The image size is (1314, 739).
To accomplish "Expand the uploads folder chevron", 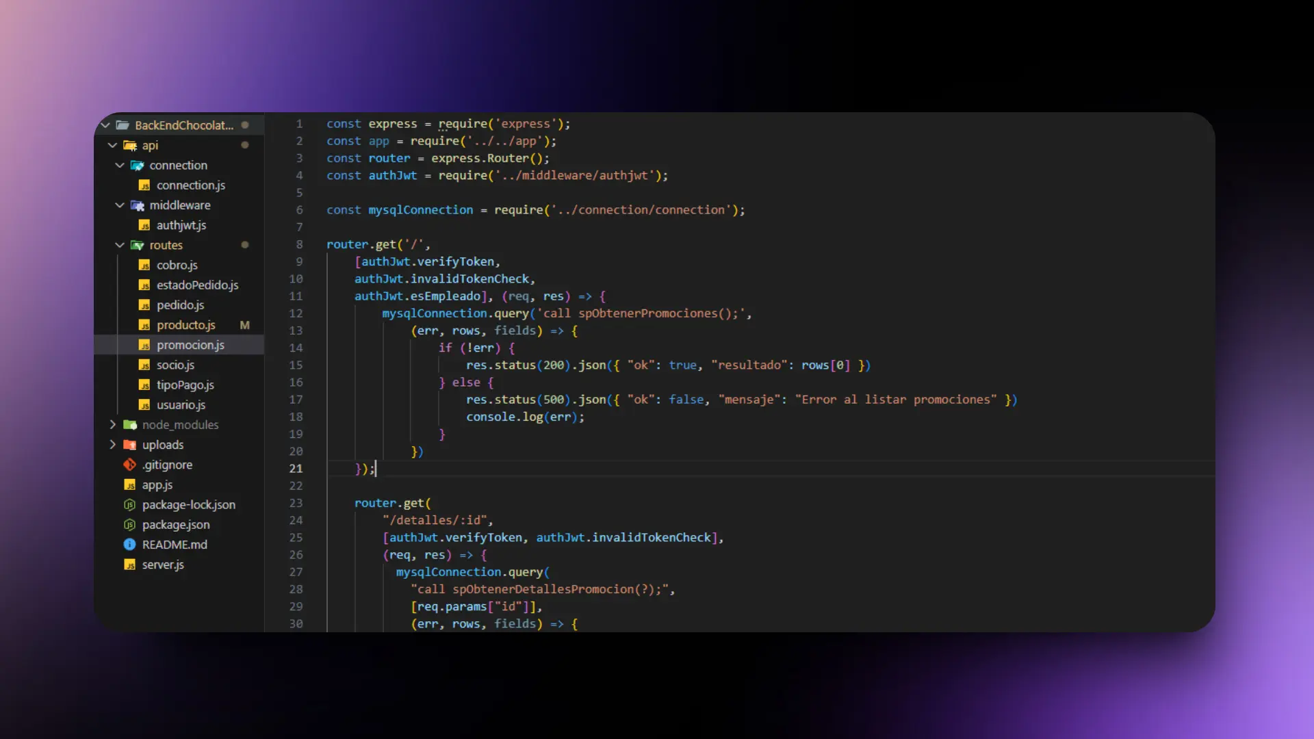I will click(113, 445).
